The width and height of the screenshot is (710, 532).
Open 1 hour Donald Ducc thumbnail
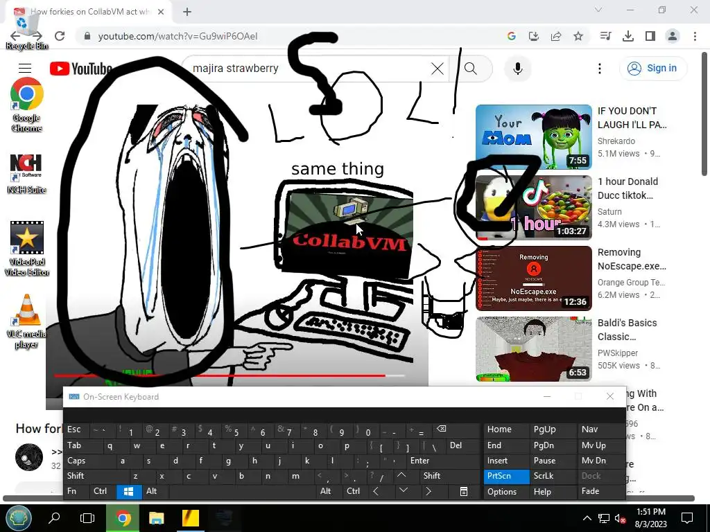(533, 208)
